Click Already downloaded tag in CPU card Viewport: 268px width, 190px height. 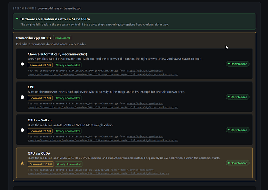[68, 98]
